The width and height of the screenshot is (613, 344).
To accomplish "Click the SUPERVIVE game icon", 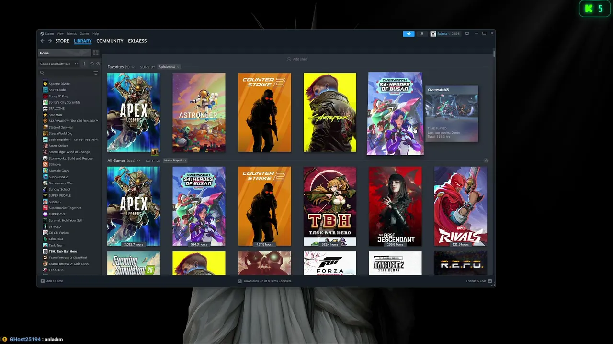I will click(45, 214).
